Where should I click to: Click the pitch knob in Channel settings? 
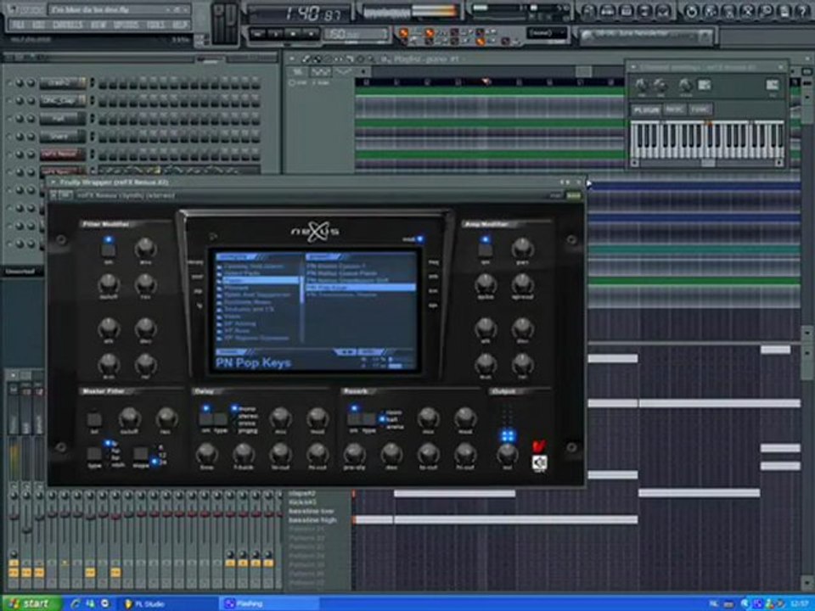pyautogui.click(x=686, y=86)
